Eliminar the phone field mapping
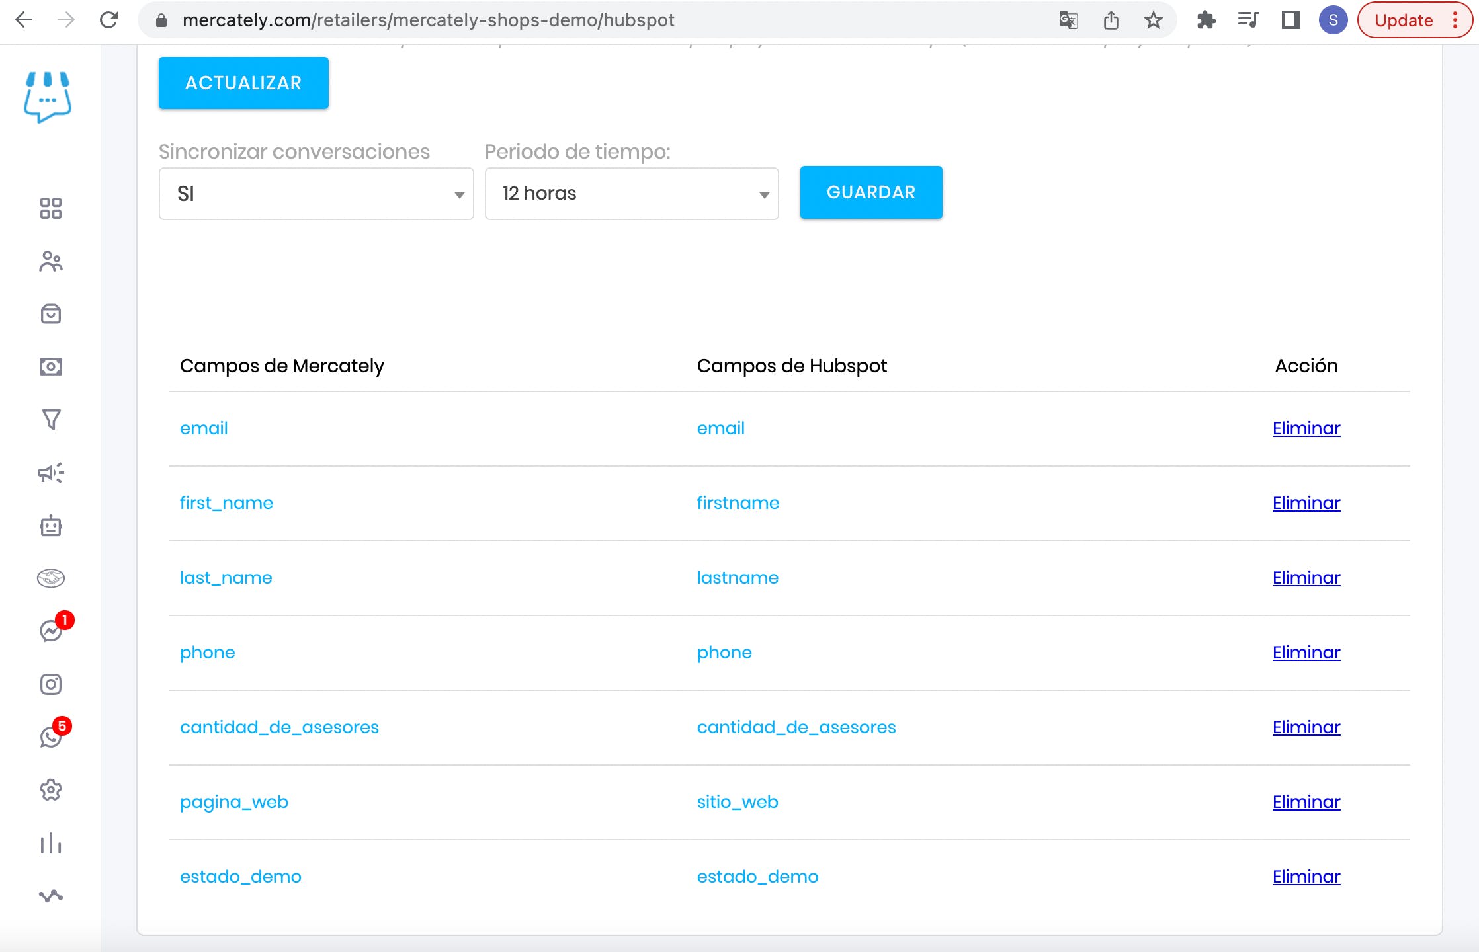The height and width of the screenshot is (952, 1479). click(1306, 652)
